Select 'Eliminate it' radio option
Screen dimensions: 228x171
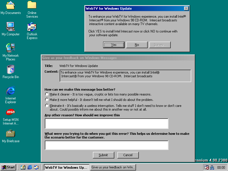47,105
